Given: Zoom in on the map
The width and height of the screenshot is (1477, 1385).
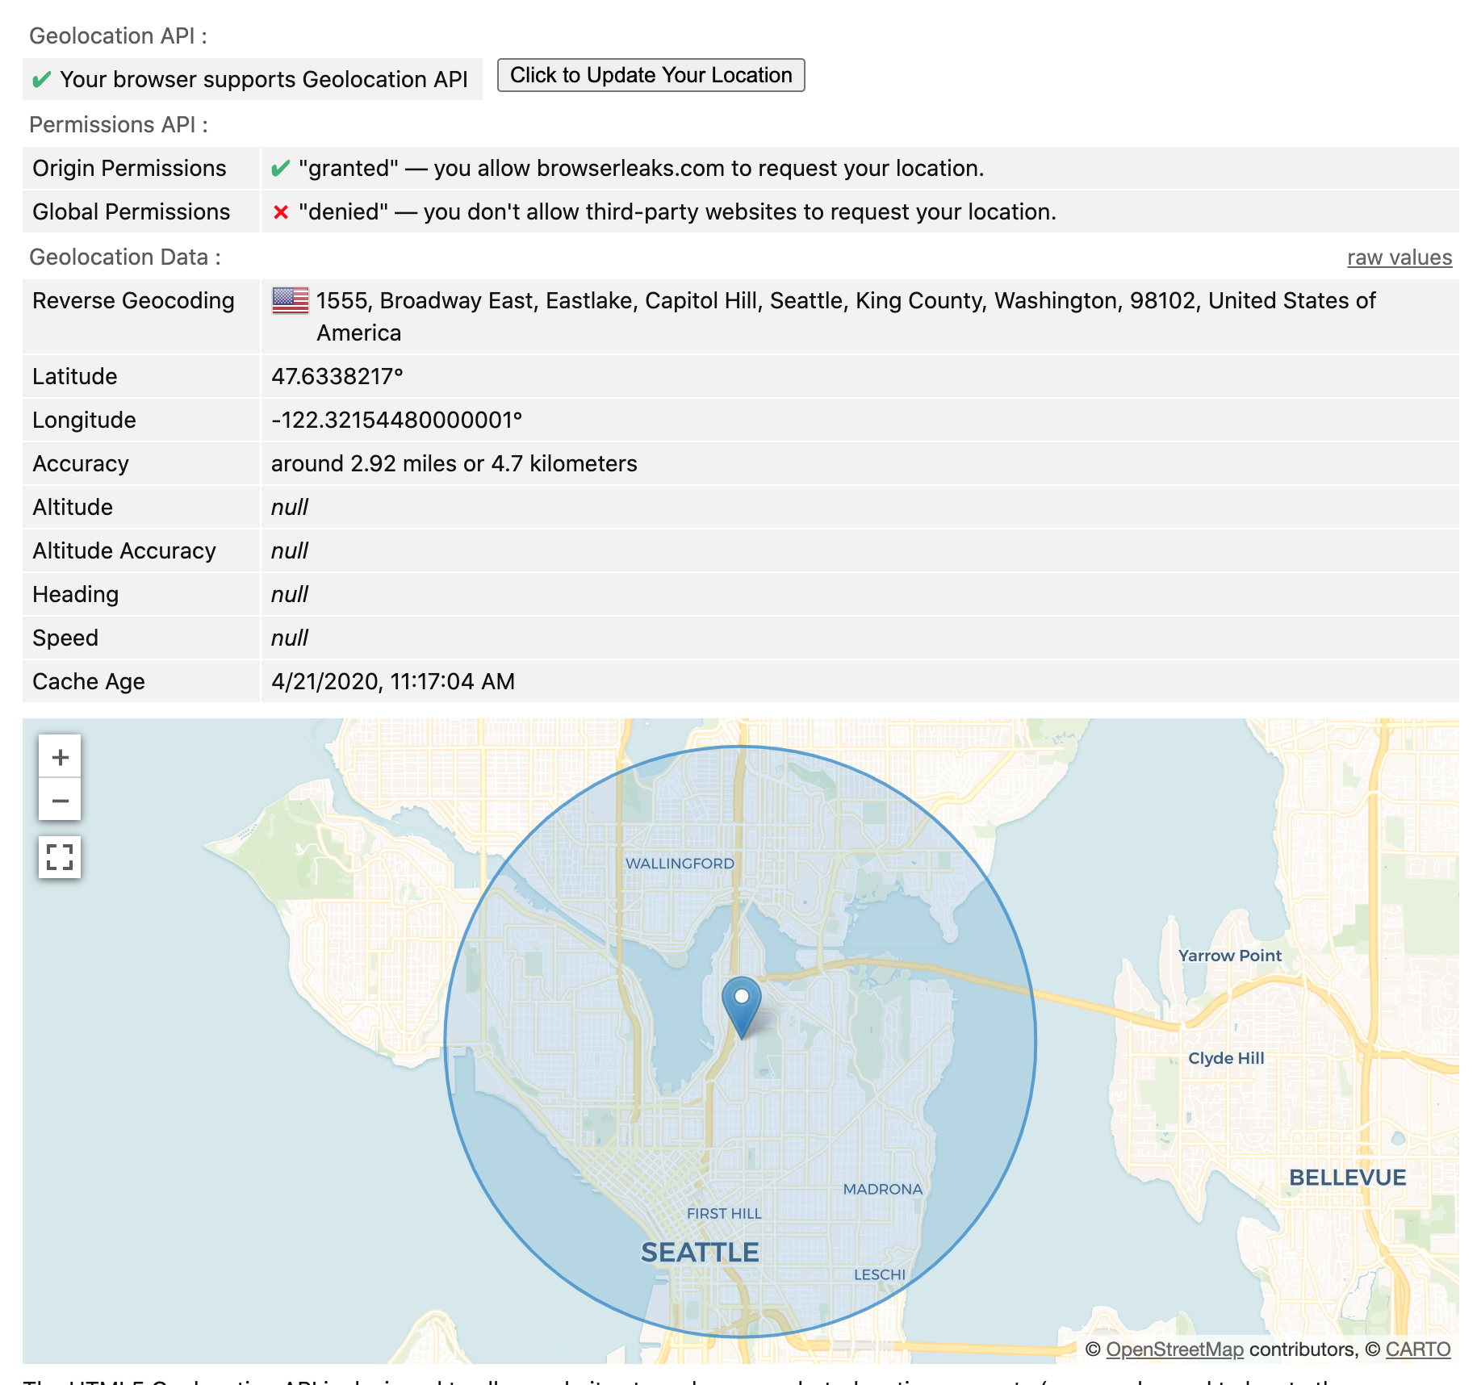Looking at the screenshot, I should tap(60, 756).
